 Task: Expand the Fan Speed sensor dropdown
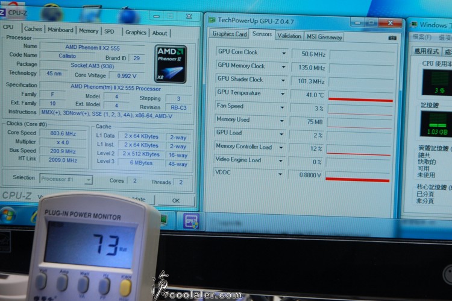click(282, 107)
